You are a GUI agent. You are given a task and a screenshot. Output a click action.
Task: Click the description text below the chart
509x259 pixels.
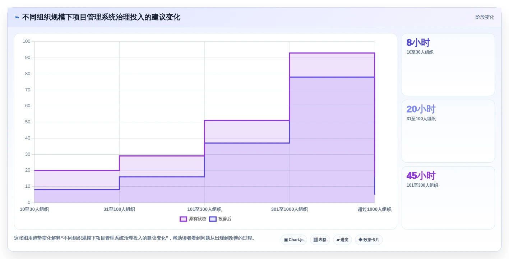[134, 238]
